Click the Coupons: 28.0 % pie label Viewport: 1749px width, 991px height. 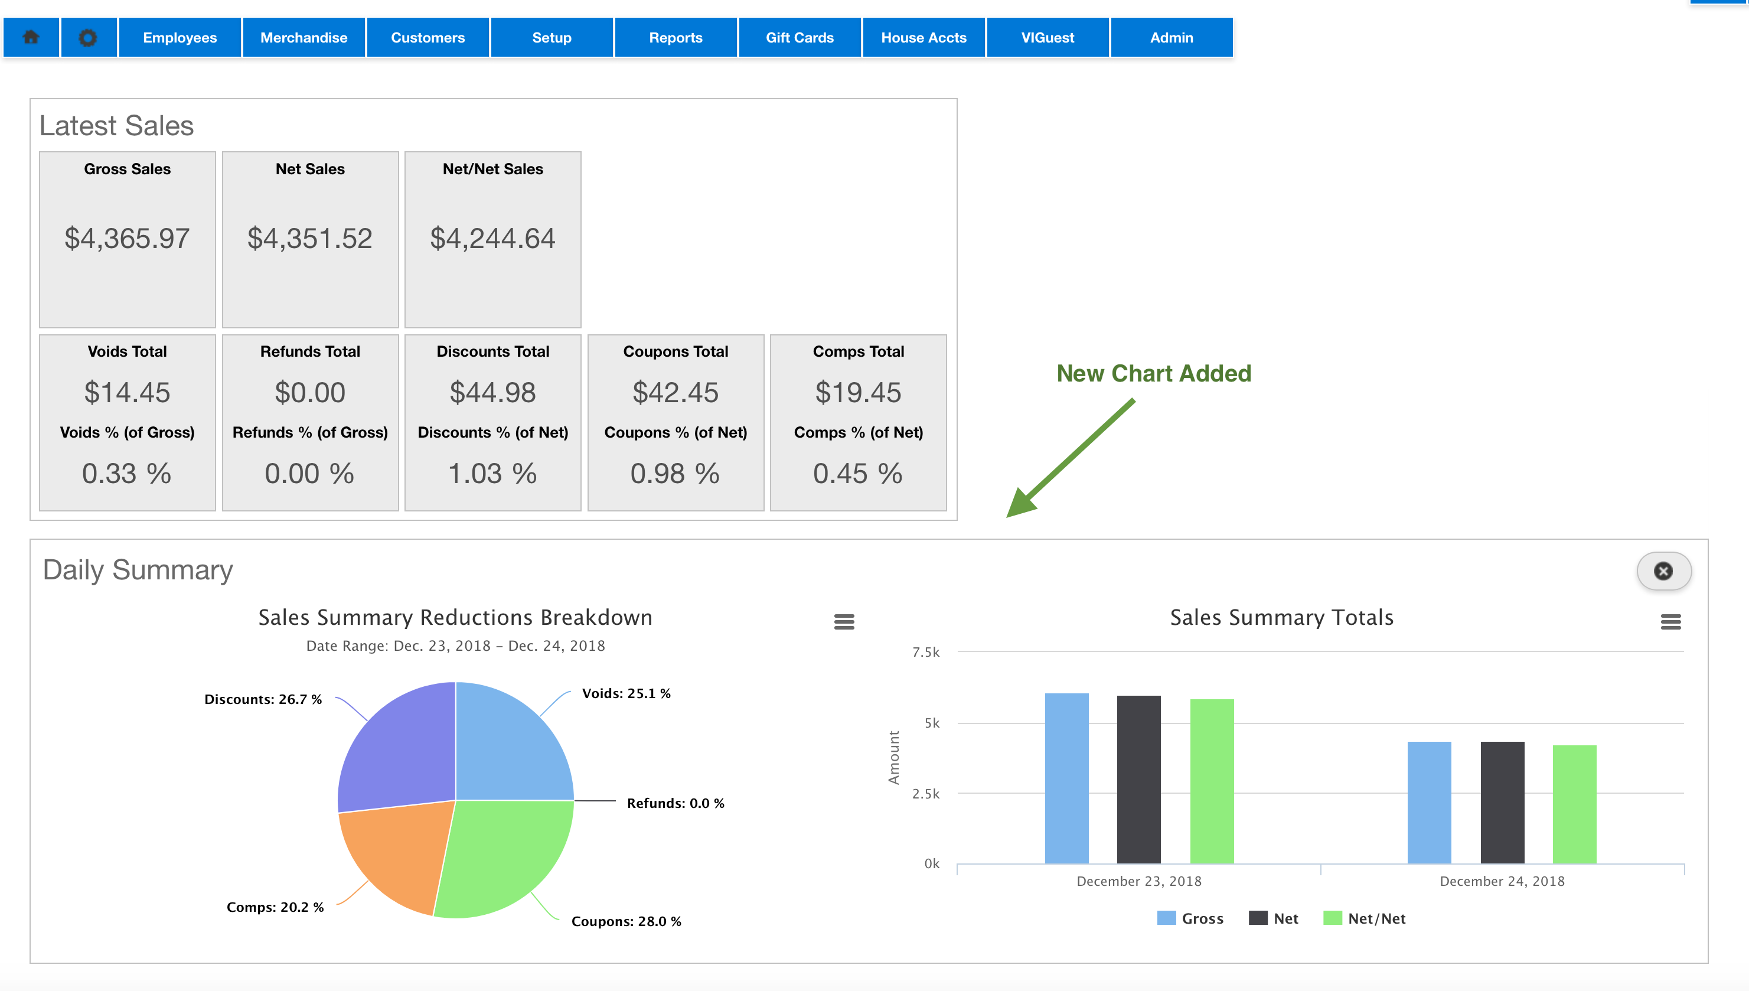point(626,921)
